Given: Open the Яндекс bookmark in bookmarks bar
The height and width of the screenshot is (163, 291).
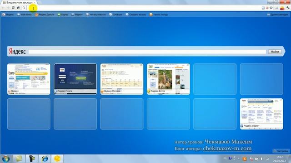Looking at the screenshot, I should coord(8,14).
